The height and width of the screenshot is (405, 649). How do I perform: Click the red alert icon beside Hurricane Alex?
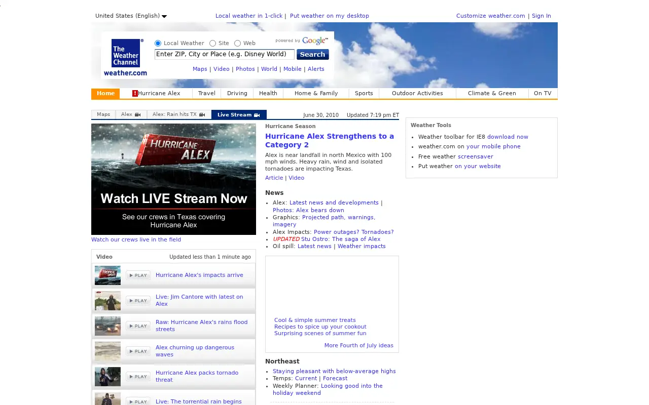(x=135, y=93)
